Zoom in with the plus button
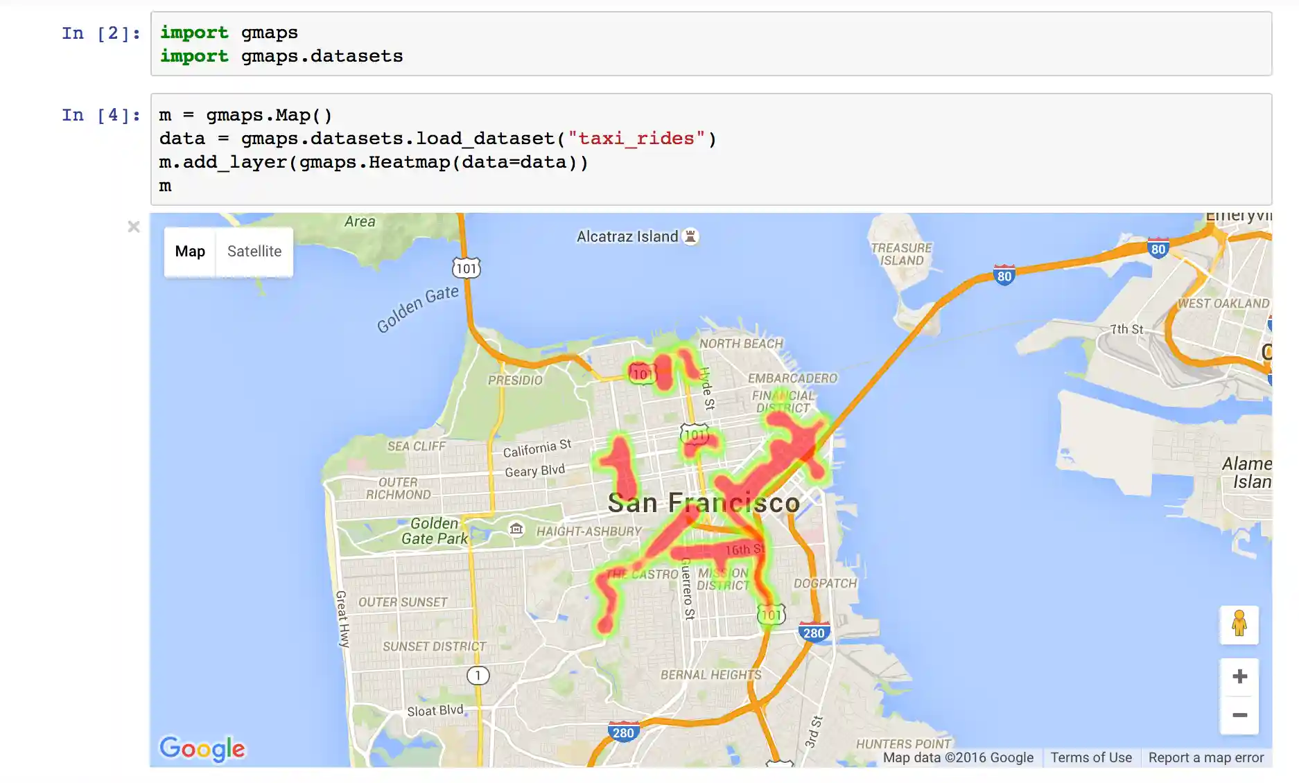1299x783 pixels. tap(1239, 676)
